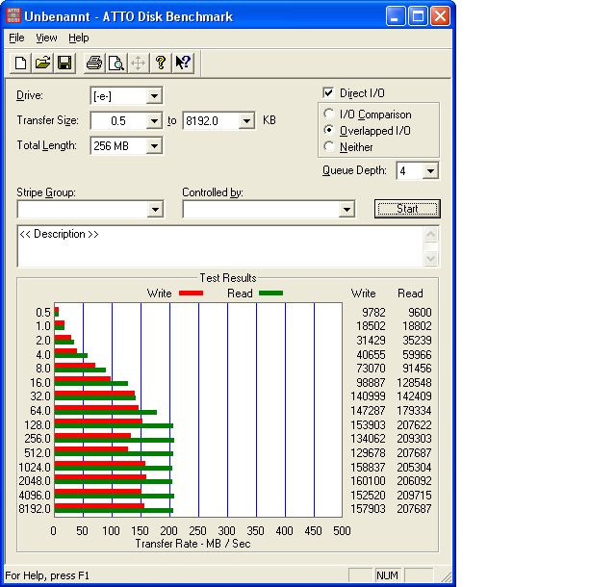Open the File menu
Image resolution: width=616 pixels, height=587 pixels.
pos(16,38)
